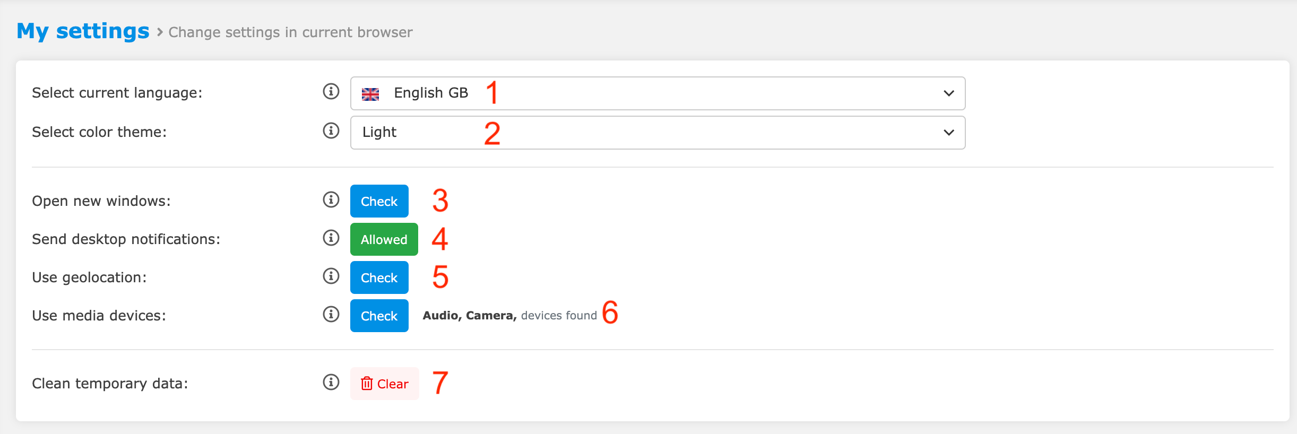The width and height of the screenshot is (1297, 434).
Task: Open the info tooltip for current language
Action: coord(331,91)
